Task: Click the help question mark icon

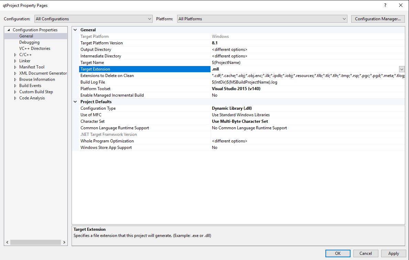Action: tap(385, 6)
